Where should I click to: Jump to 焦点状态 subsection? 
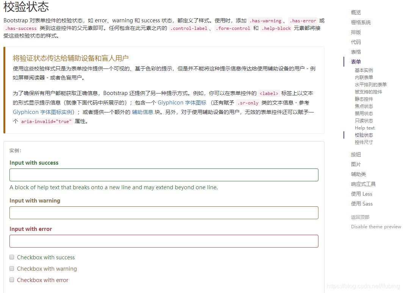click(364, 106)
